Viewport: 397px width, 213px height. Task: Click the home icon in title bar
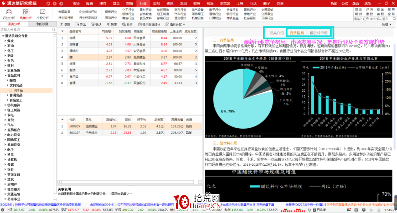tap(48, 4)
